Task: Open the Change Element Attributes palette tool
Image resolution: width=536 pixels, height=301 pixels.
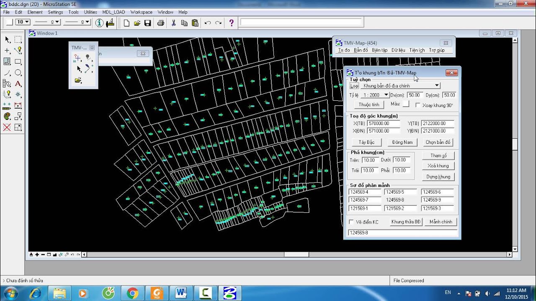Action: pyautogui.click(x=7, y=117)
